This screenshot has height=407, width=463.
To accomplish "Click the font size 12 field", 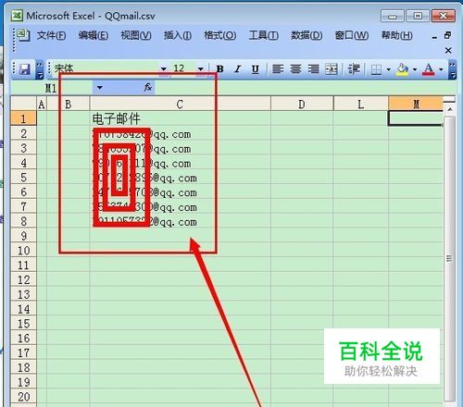I will 183,68.
